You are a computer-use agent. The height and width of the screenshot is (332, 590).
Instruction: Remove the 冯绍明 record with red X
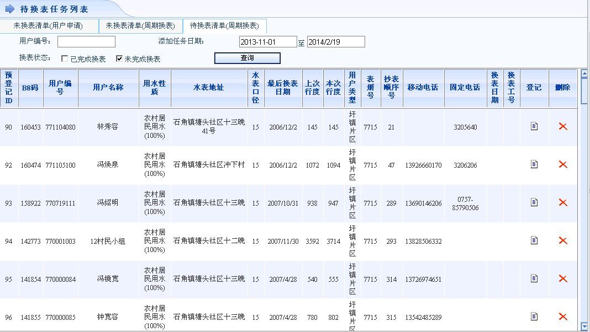tap(563, 202)
